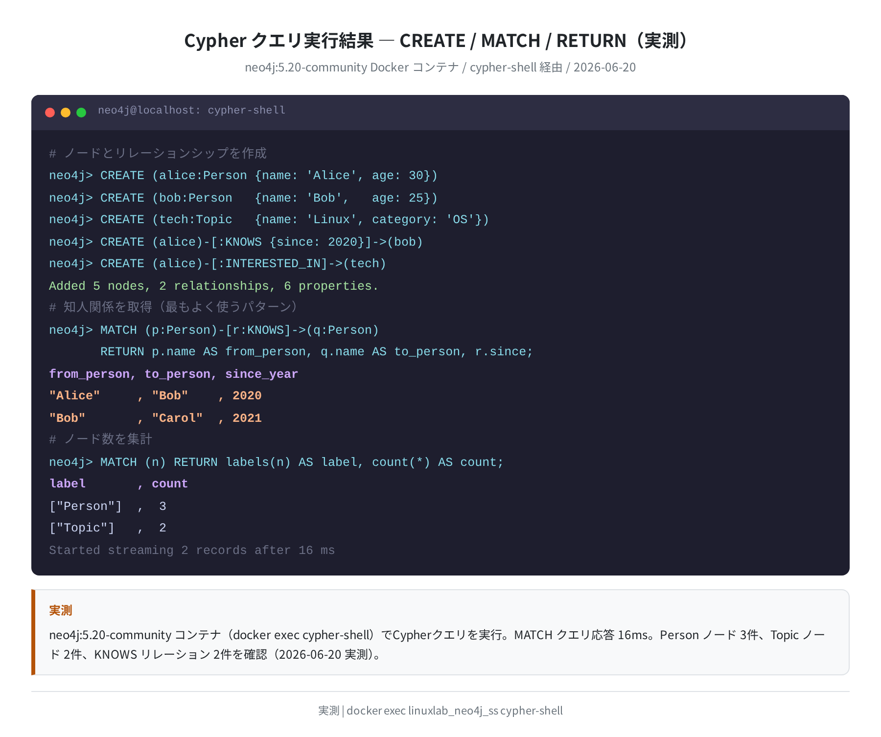Image resolution: width=881 pixels, height=737 pixels.
Task: Click the CREATE tech:Topic command line
Action: point(269,220)
